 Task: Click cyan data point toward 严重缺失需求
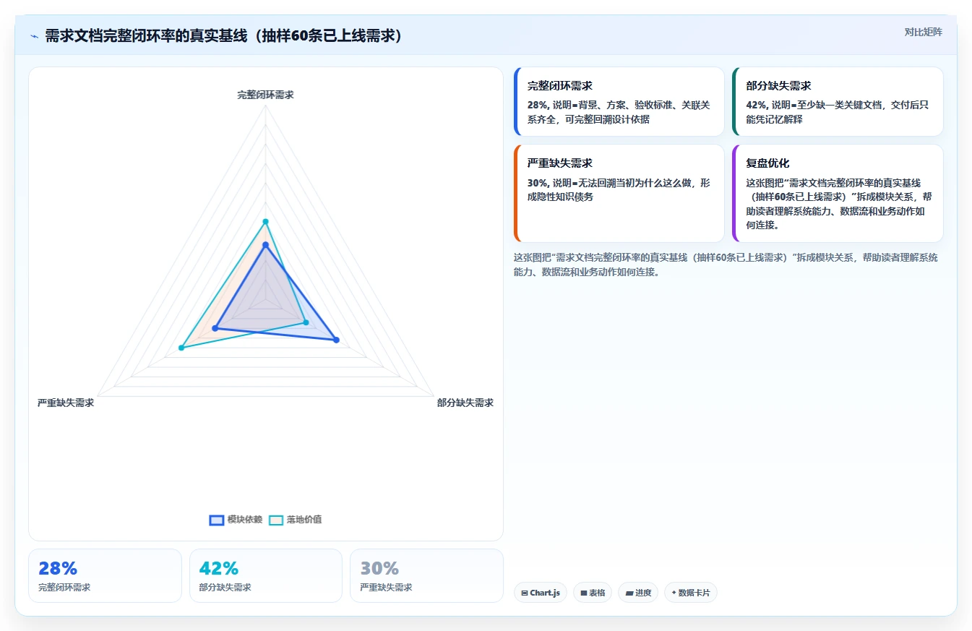(181, 348)
